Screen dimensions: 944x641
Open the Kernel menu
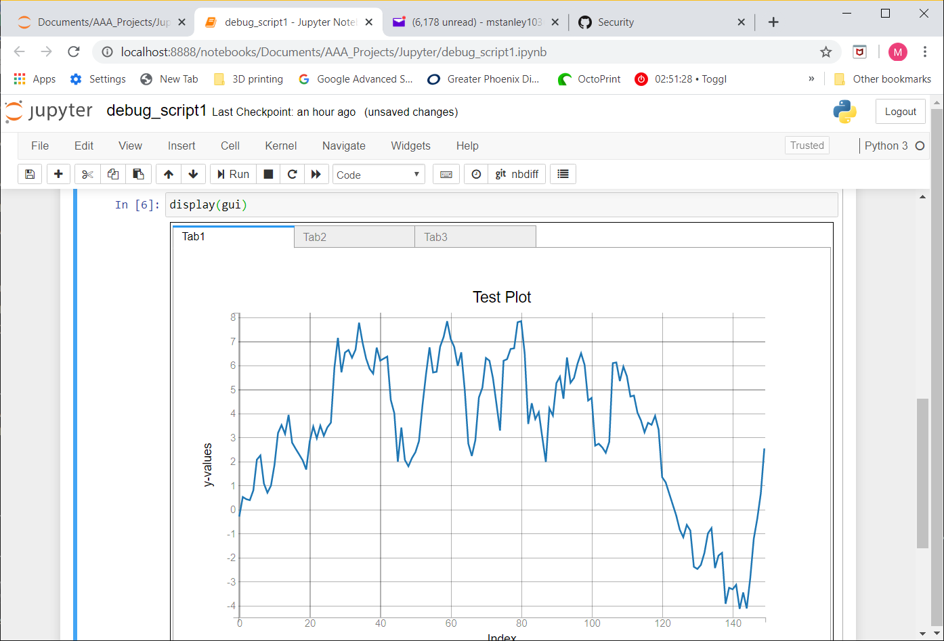point(280,146)
